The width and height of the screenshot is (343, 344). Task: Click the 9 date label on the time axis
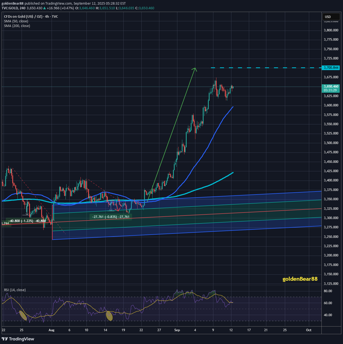coord(213,330)
